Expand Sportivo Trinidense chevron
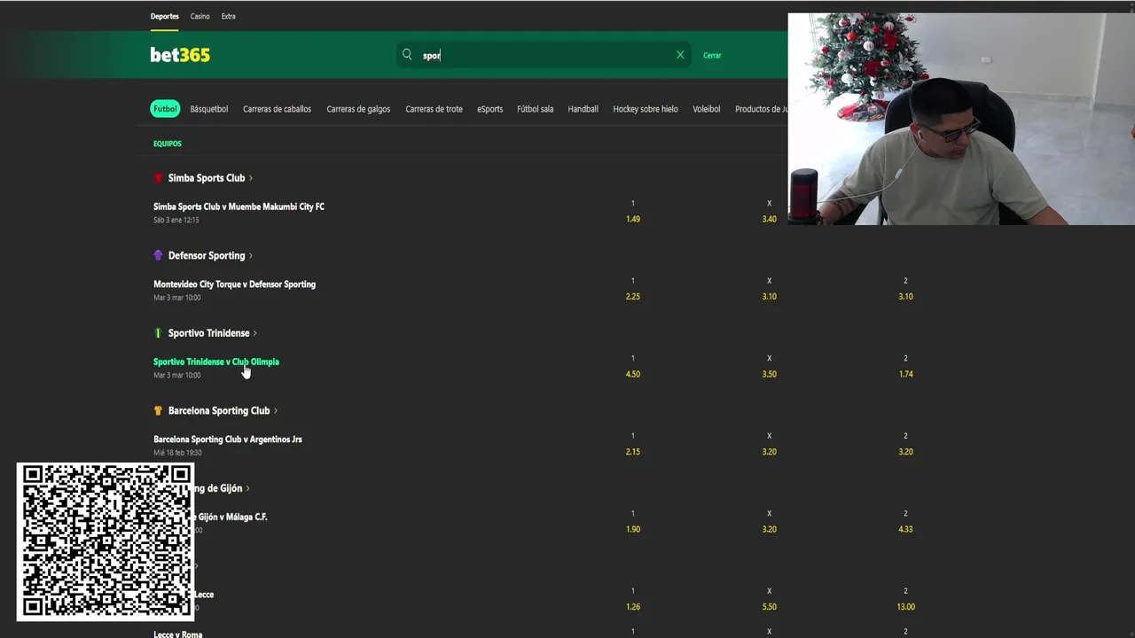The height and width of the screenshot is (638, 1135). pos(255,333)
